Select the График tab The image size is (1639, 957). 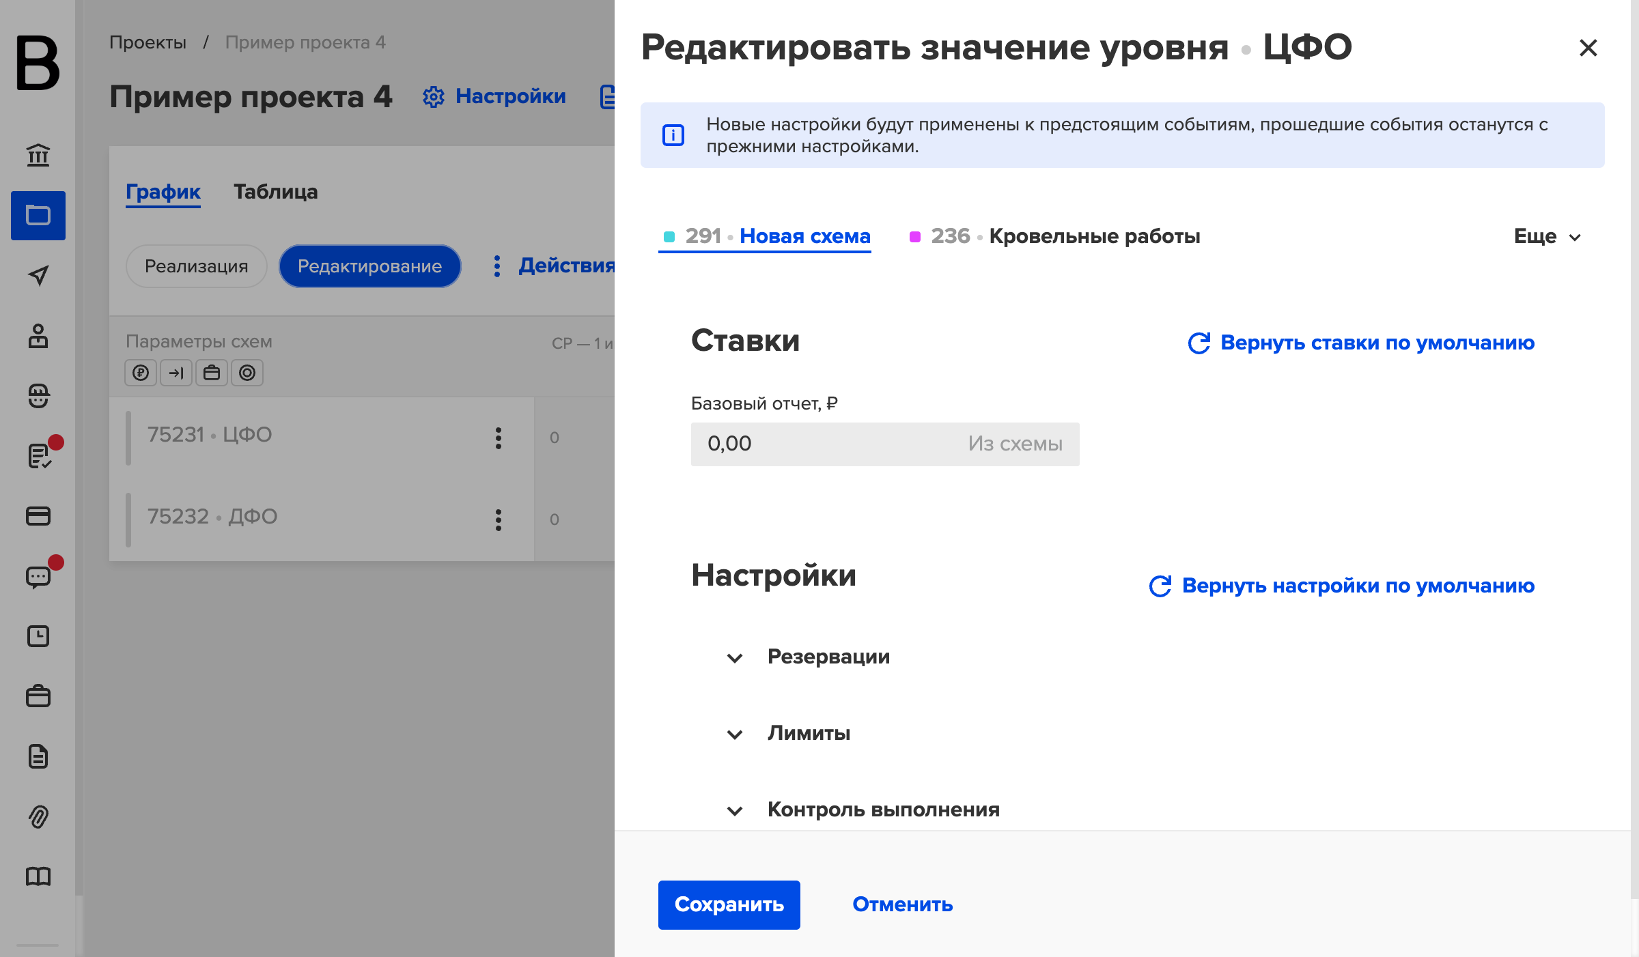pyautogui.click(x=163, y=192)
